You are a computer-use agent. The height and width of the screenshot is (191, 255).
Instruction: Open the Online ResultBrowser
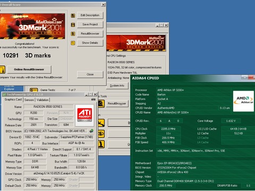[29, 70]
